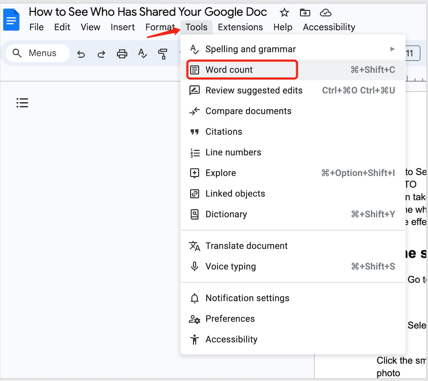
Task: Open the Help menu
Action: 283,27
